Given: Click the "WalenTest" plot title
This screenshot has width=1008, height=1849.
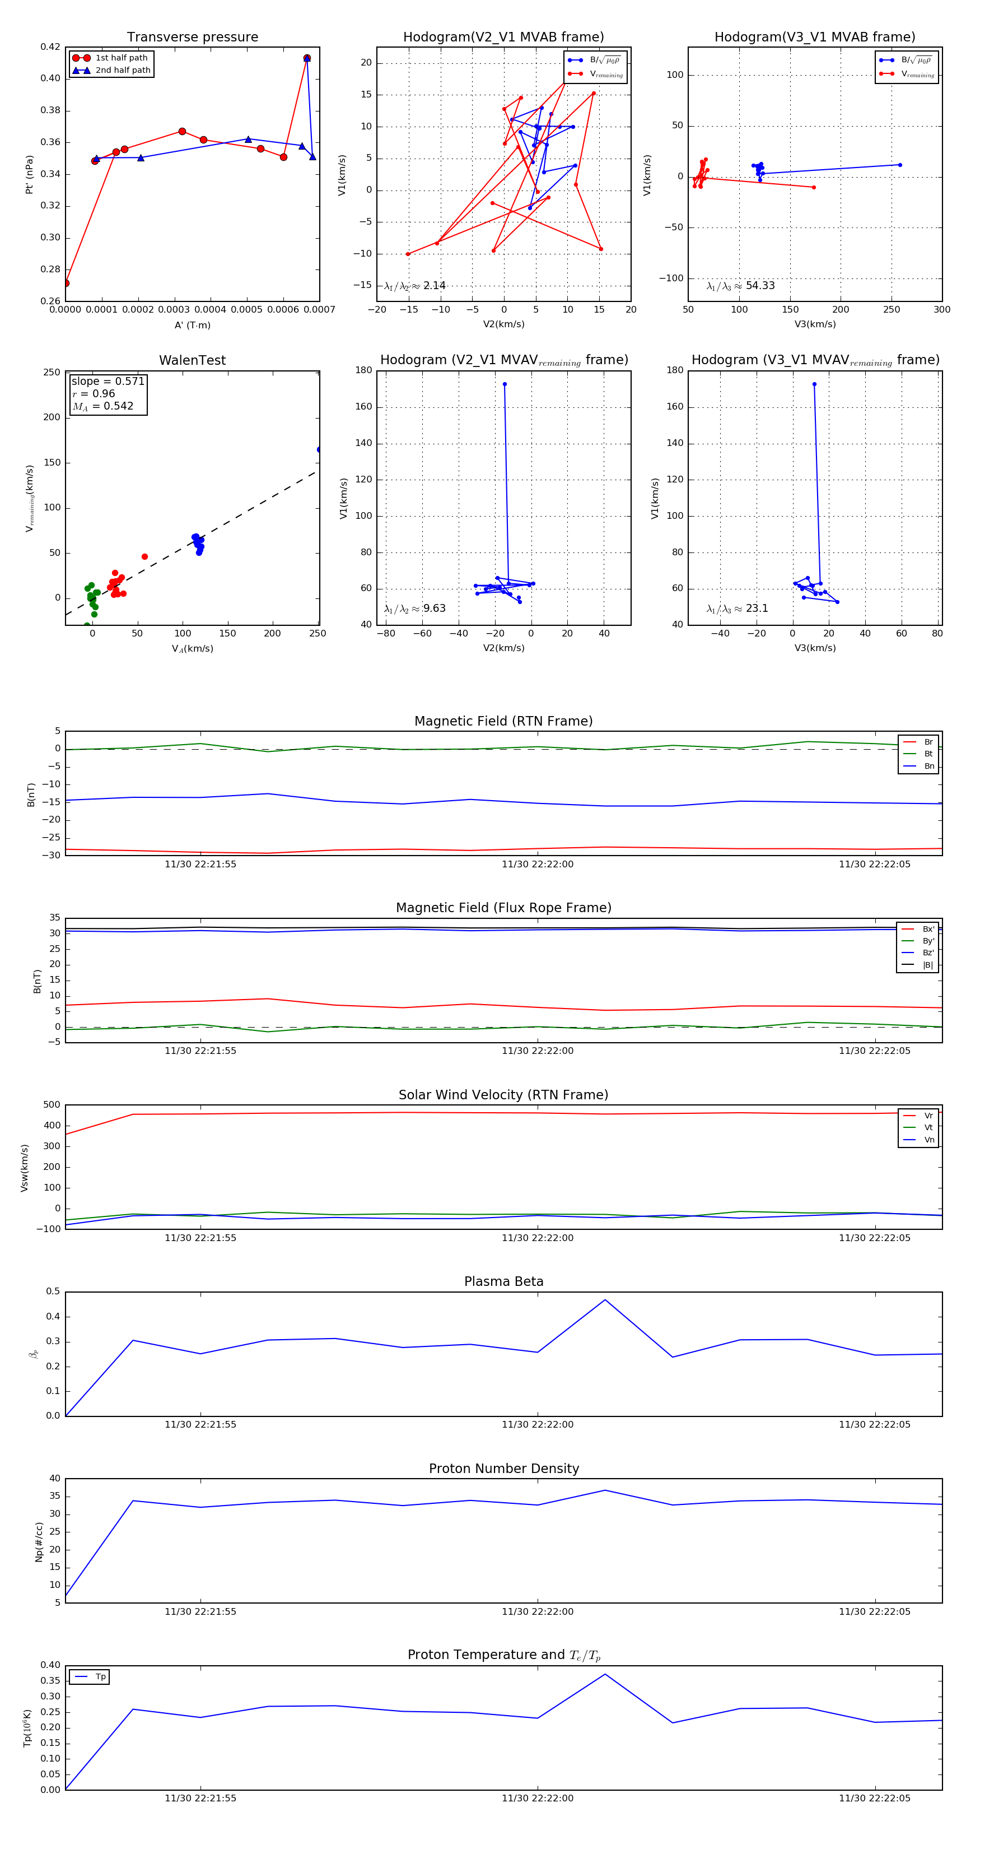Looking at the screenshot, I should 192,360.
